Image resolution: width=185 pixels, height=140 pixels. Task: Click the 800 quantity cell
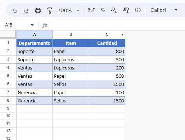107,51
